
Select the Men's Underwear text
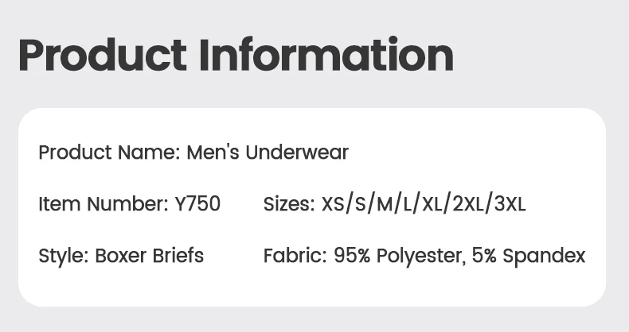(x=268, y=152)
